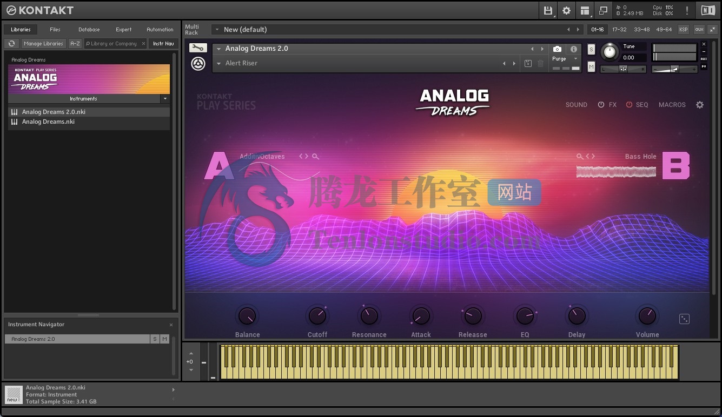Click the round instrument logo icon under wrench

coord(198,64)
